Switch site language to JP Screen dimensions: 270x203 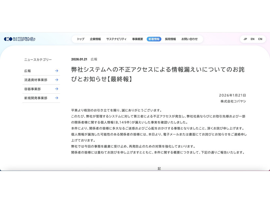245,39
